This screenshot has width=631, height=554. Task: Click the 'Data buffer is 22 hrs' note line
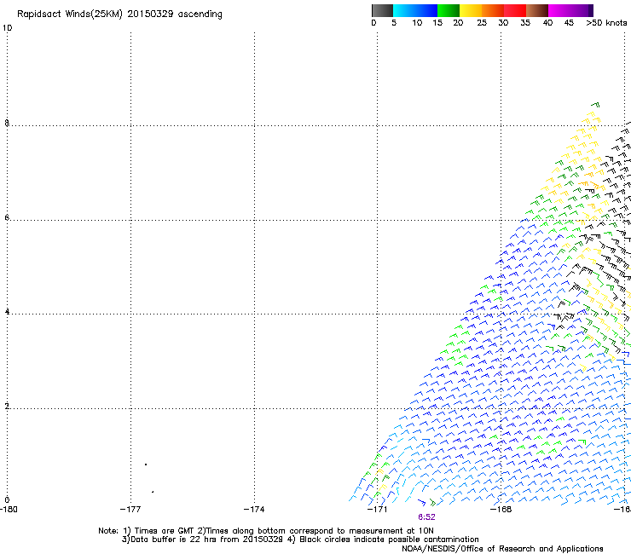[x=300, y=540]
